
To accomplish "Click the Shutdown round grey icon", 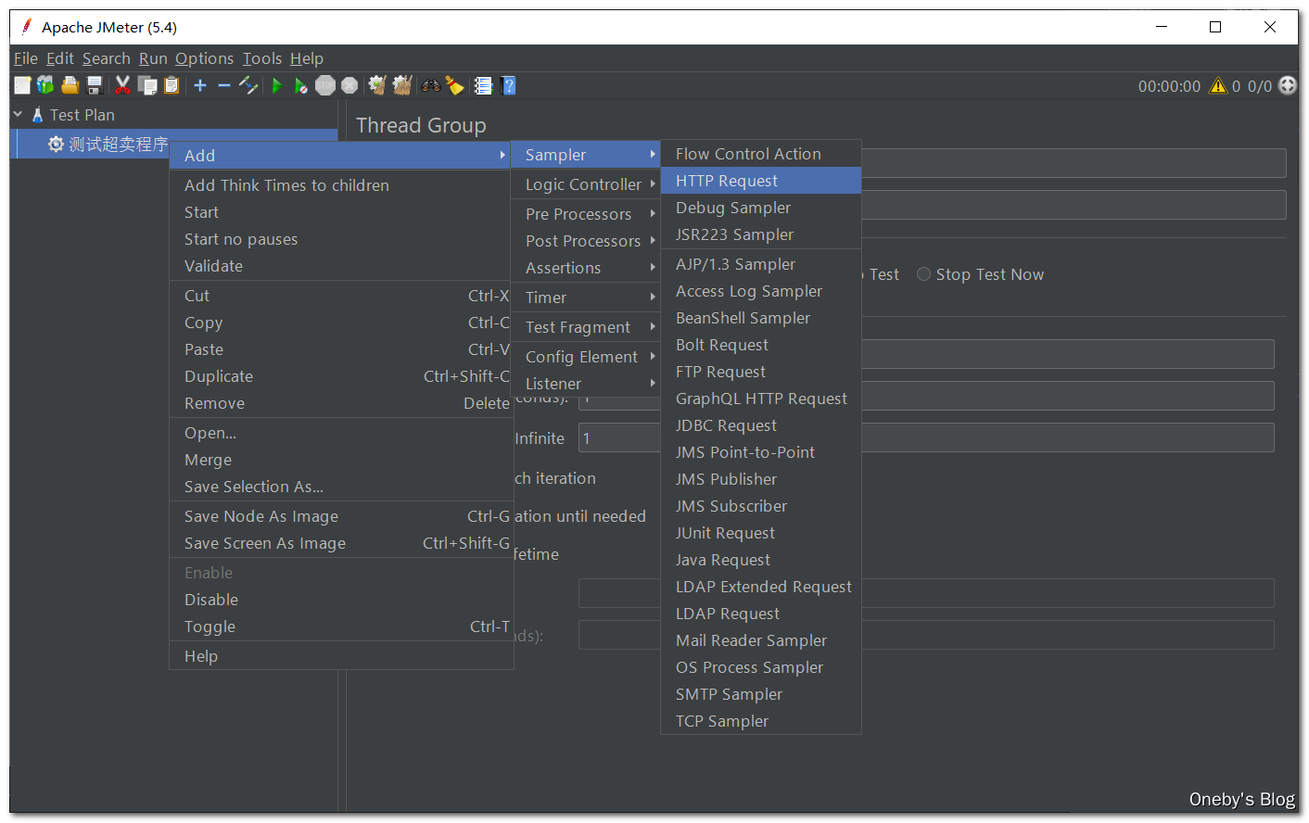I will (349, 85).
